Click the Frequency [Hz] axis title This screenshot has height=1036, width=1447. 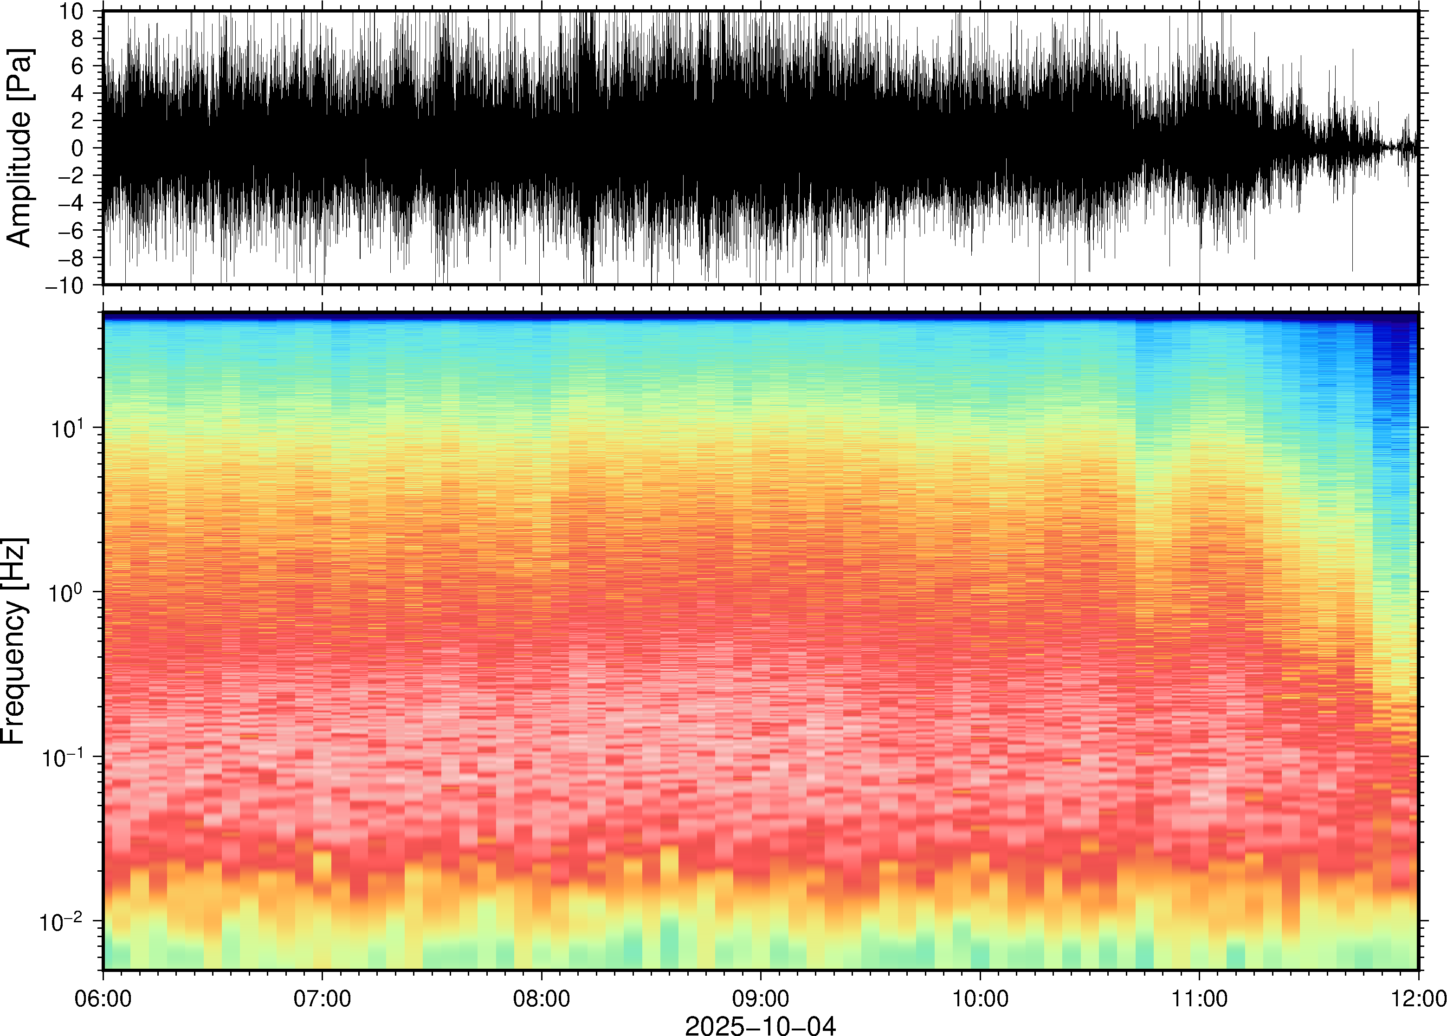[x=14, y=641]
